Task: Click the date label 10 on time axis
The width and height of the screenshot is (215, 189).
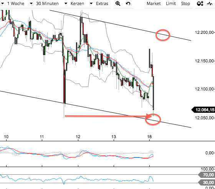Action: [x=6, y=137]
